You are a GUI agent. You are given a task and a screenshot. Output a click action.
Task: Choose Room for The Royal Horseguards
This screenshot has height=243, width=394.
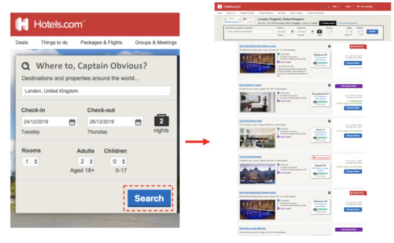[353, 172]
